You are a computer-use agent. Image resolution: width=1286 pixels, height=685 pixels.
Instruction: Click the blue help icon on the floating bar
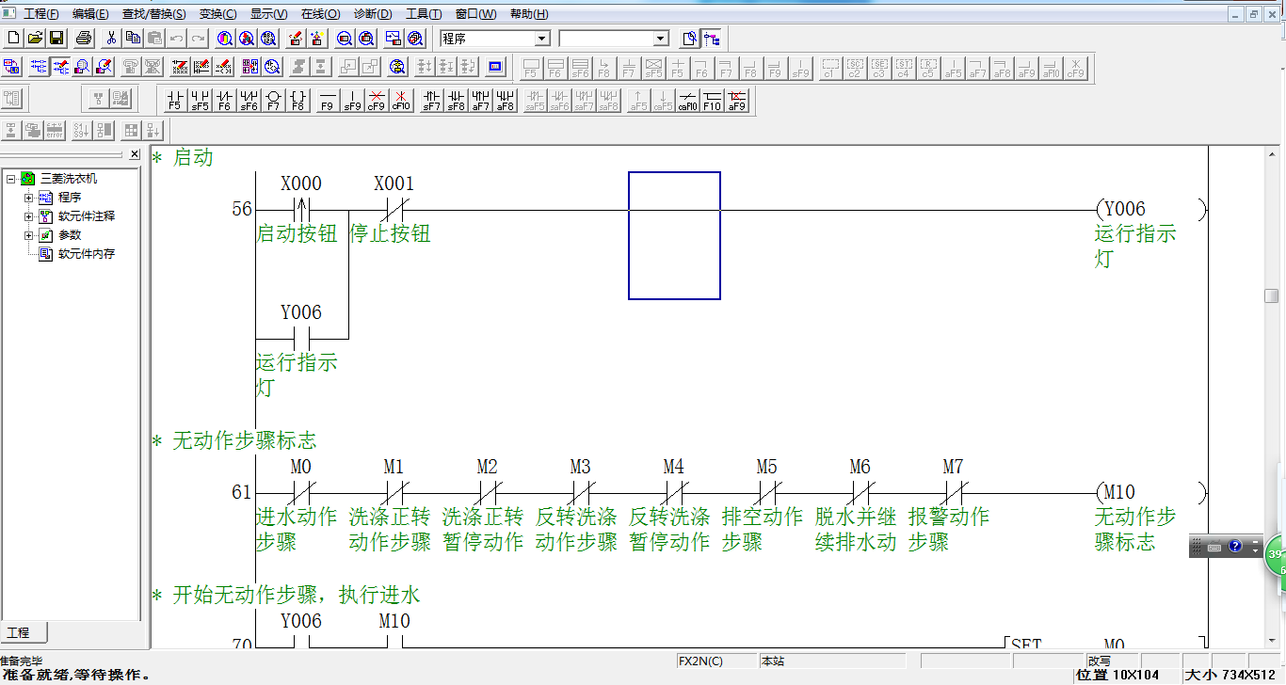click(x=1235, y=547)
